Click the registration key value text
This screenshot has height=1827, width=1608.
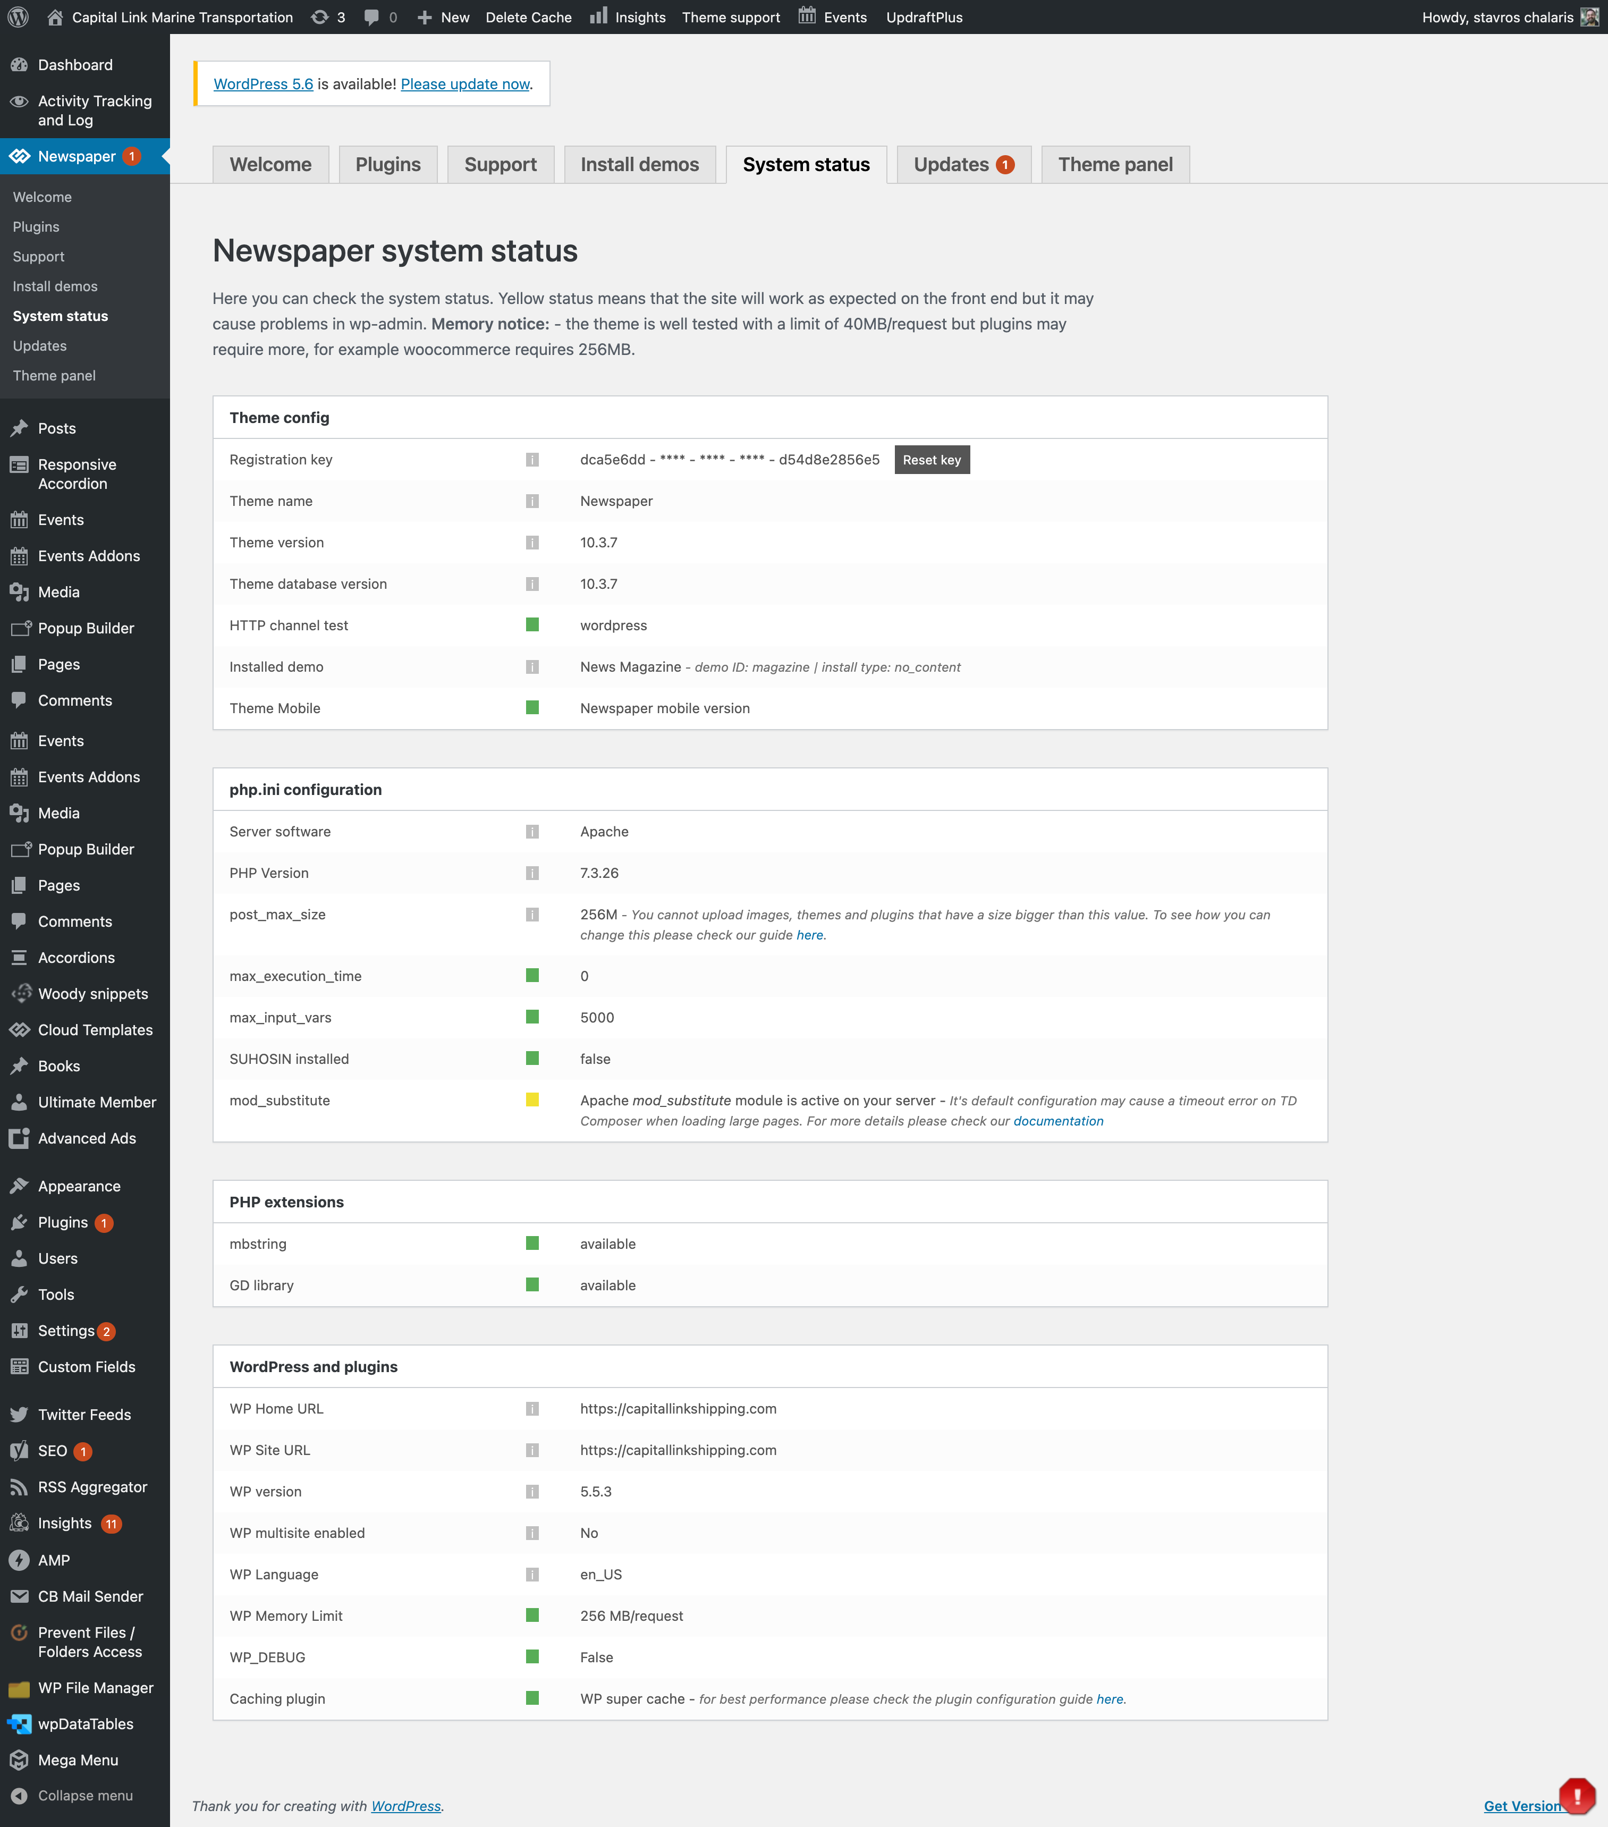coord(730,460)
